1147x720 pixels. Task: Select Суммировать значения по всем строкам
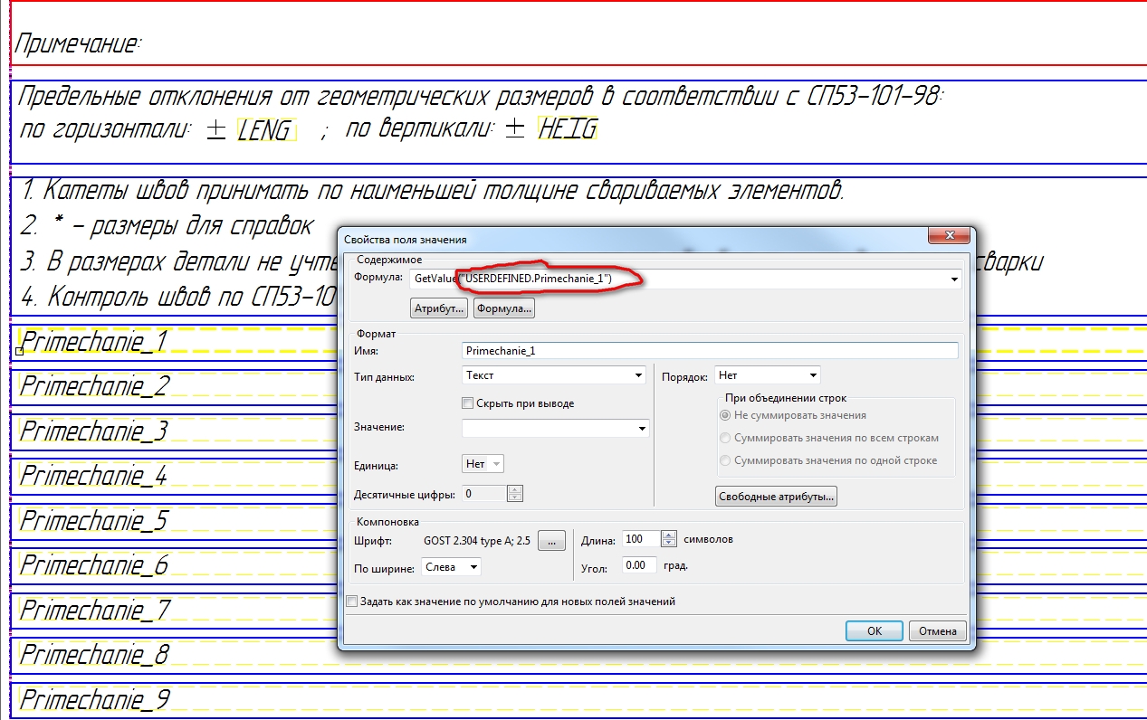point(724,438)
